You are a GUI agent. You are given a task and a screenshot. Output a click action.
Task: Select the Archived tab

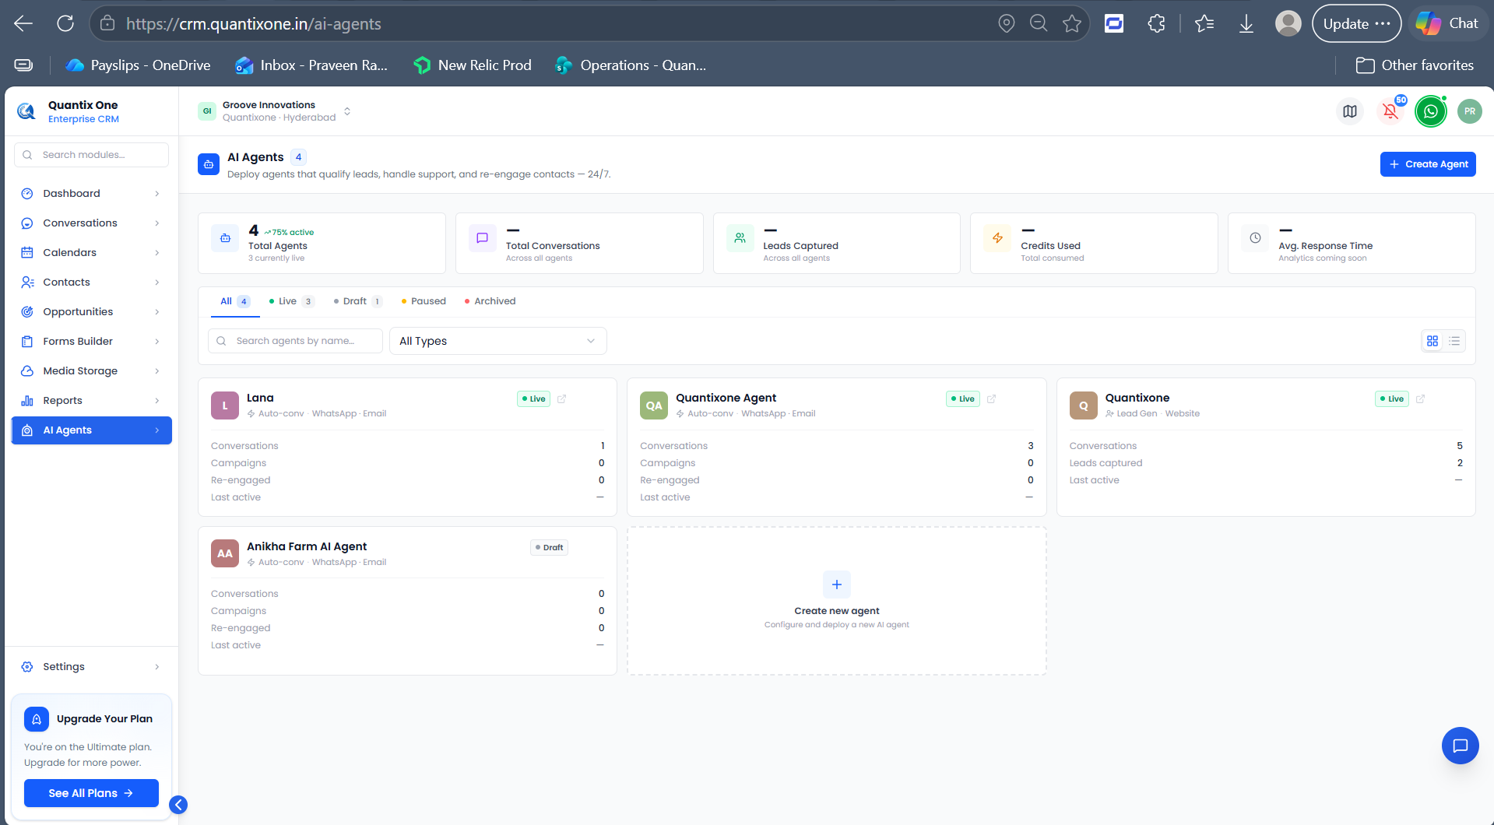click(490, 301)
